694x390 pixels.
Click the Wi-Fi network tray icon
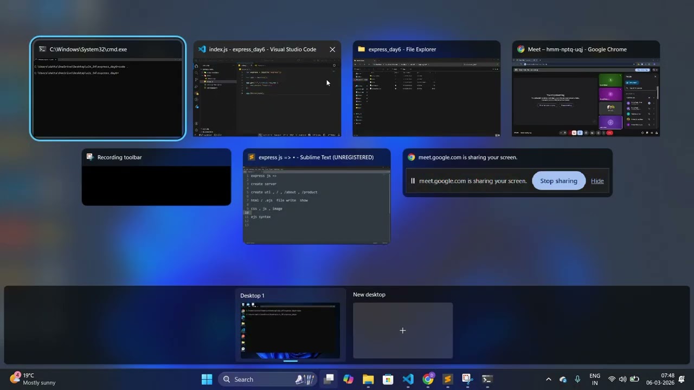pos(612,379)
